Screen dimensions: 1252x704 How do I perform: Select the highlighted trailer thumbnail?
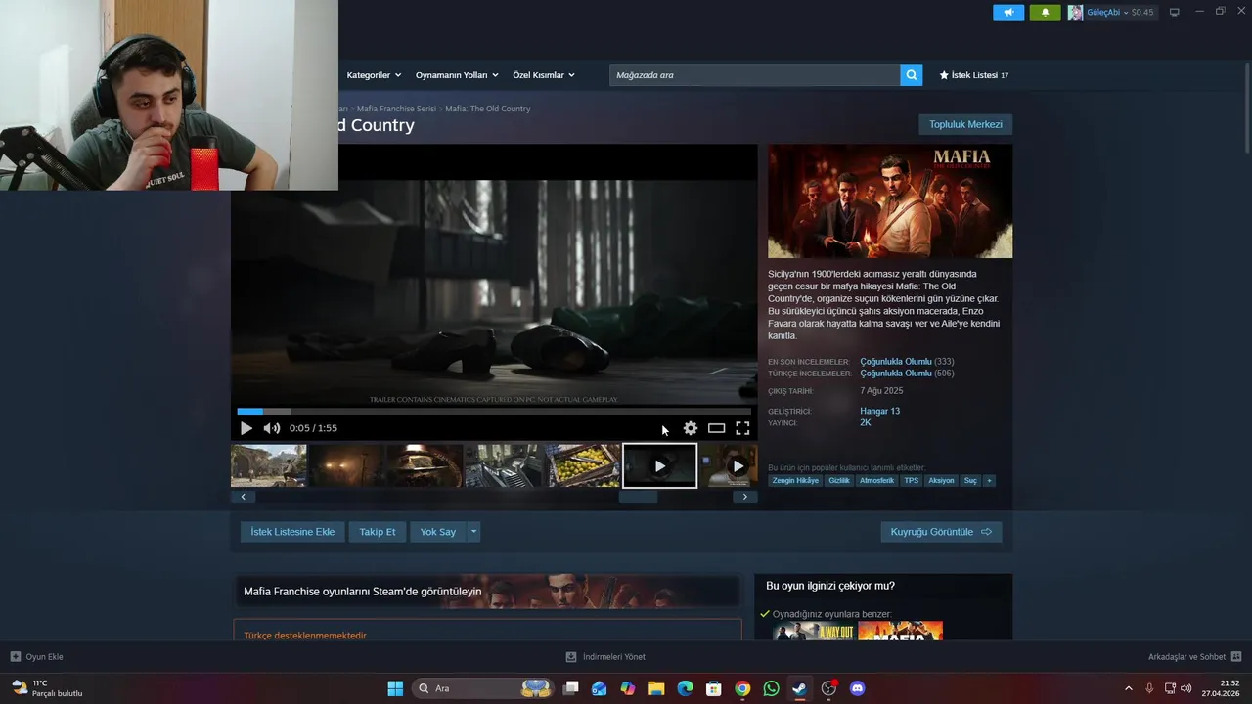tap(660, 465)
